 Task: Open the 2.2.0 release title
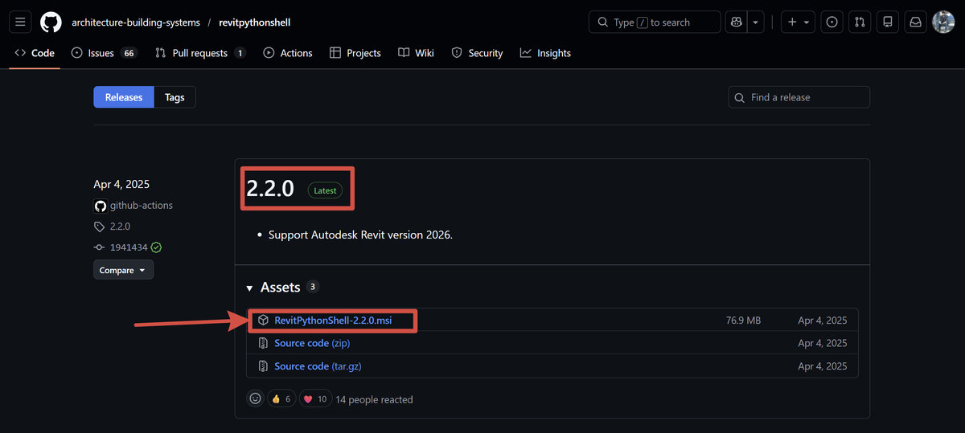[270, 189]
